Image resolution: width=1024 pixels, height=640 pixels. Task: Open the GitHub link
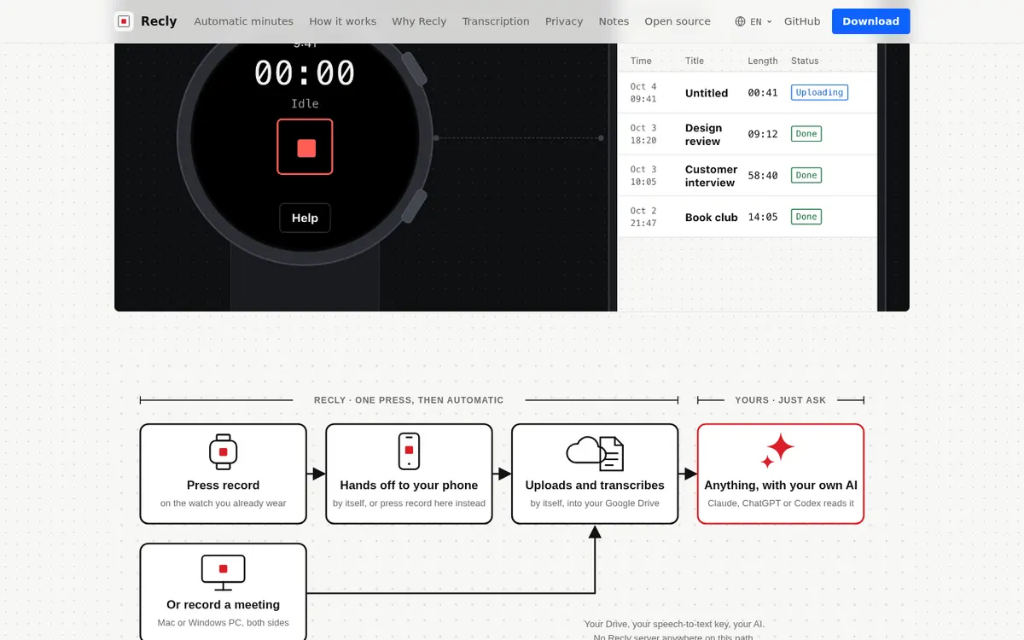pyautogui.click(x=802, y=21)
